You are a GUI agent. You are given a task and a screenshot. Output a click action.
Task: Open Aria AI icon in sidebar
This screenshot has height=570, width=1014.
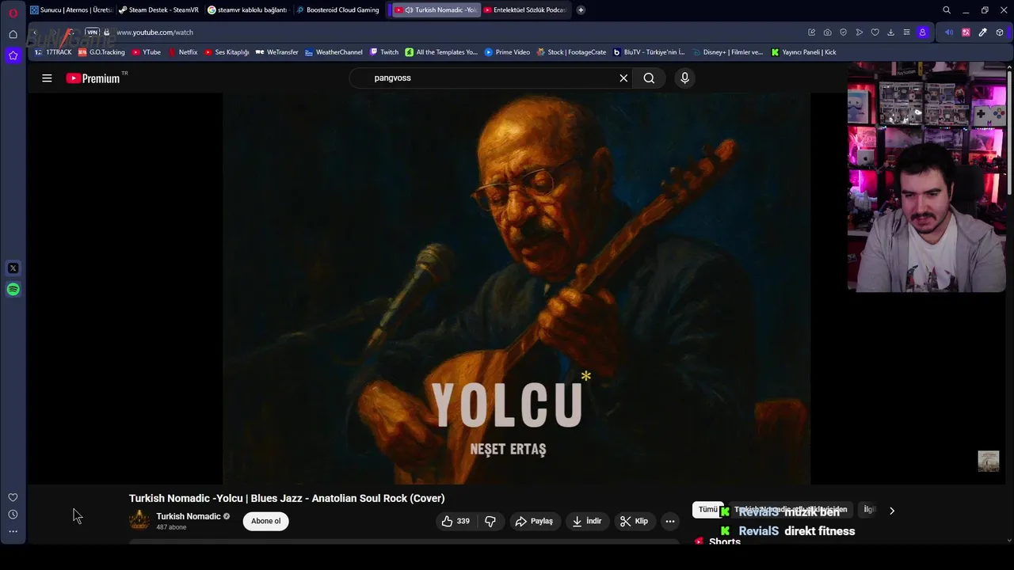(x=13, y=55)
